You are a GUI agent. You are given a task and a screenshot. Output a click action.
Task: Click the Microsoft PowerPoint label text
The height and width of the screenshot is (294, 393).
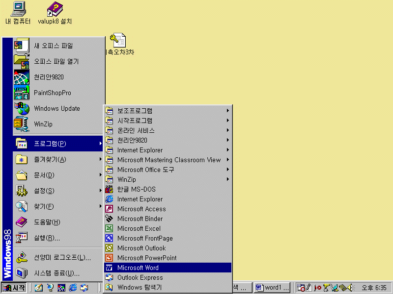tap(147, 258)
